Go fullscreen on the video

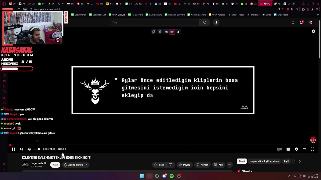tap(312, 149)
